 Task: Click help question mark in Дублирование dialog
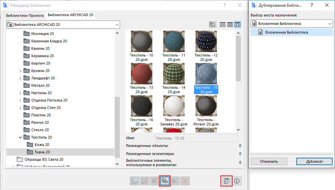(x=312, y=5)
